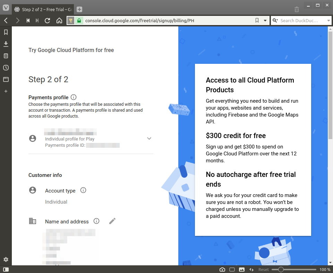The width and height of the screenshot is (333, 273).
Task: Open page actions in status bar
Action: pyautogui.click(x=252, y=270)
